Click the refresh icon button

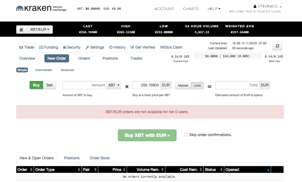(277, 46)
